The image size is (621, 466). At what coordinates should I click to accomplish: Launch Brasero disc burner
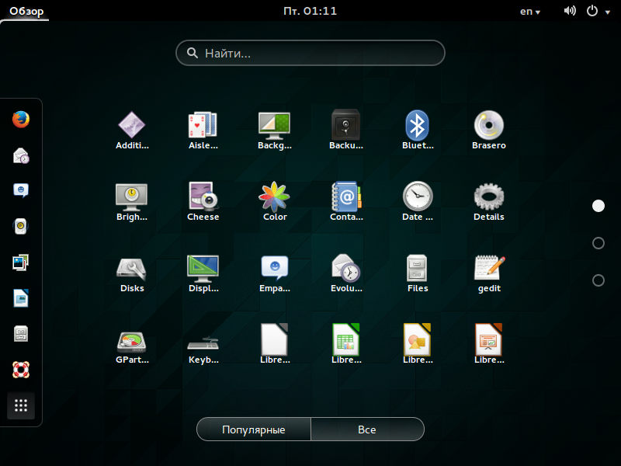click(x=489, y=130)
